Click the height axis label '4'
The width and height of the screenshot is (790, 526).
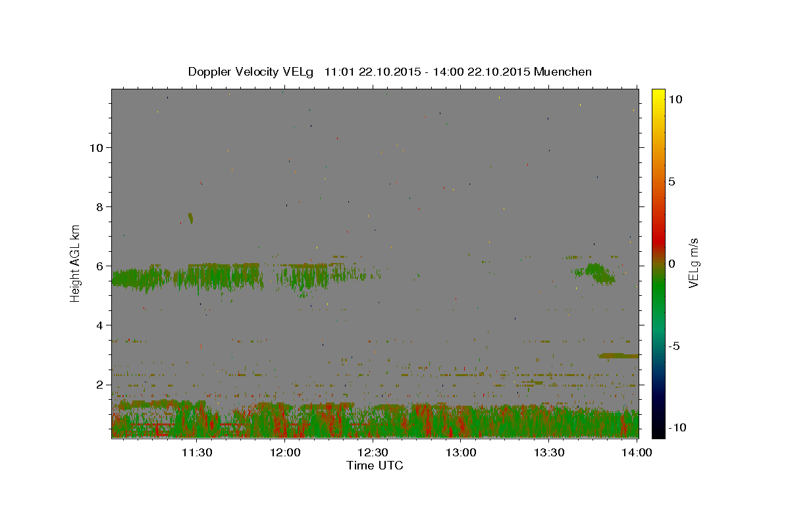pyautogui.click(x=99, y=325)
